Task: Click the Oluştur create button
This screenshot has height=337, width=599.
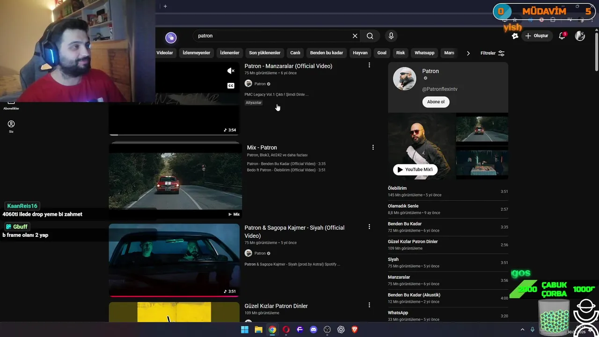Action: click(x=537, y=36)
